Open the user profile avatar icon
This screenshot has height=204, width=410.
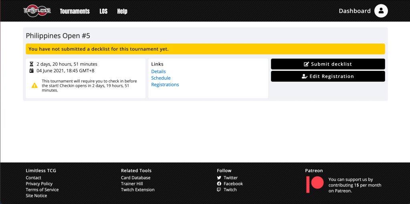pyautogui.click(x=381, y=11)
